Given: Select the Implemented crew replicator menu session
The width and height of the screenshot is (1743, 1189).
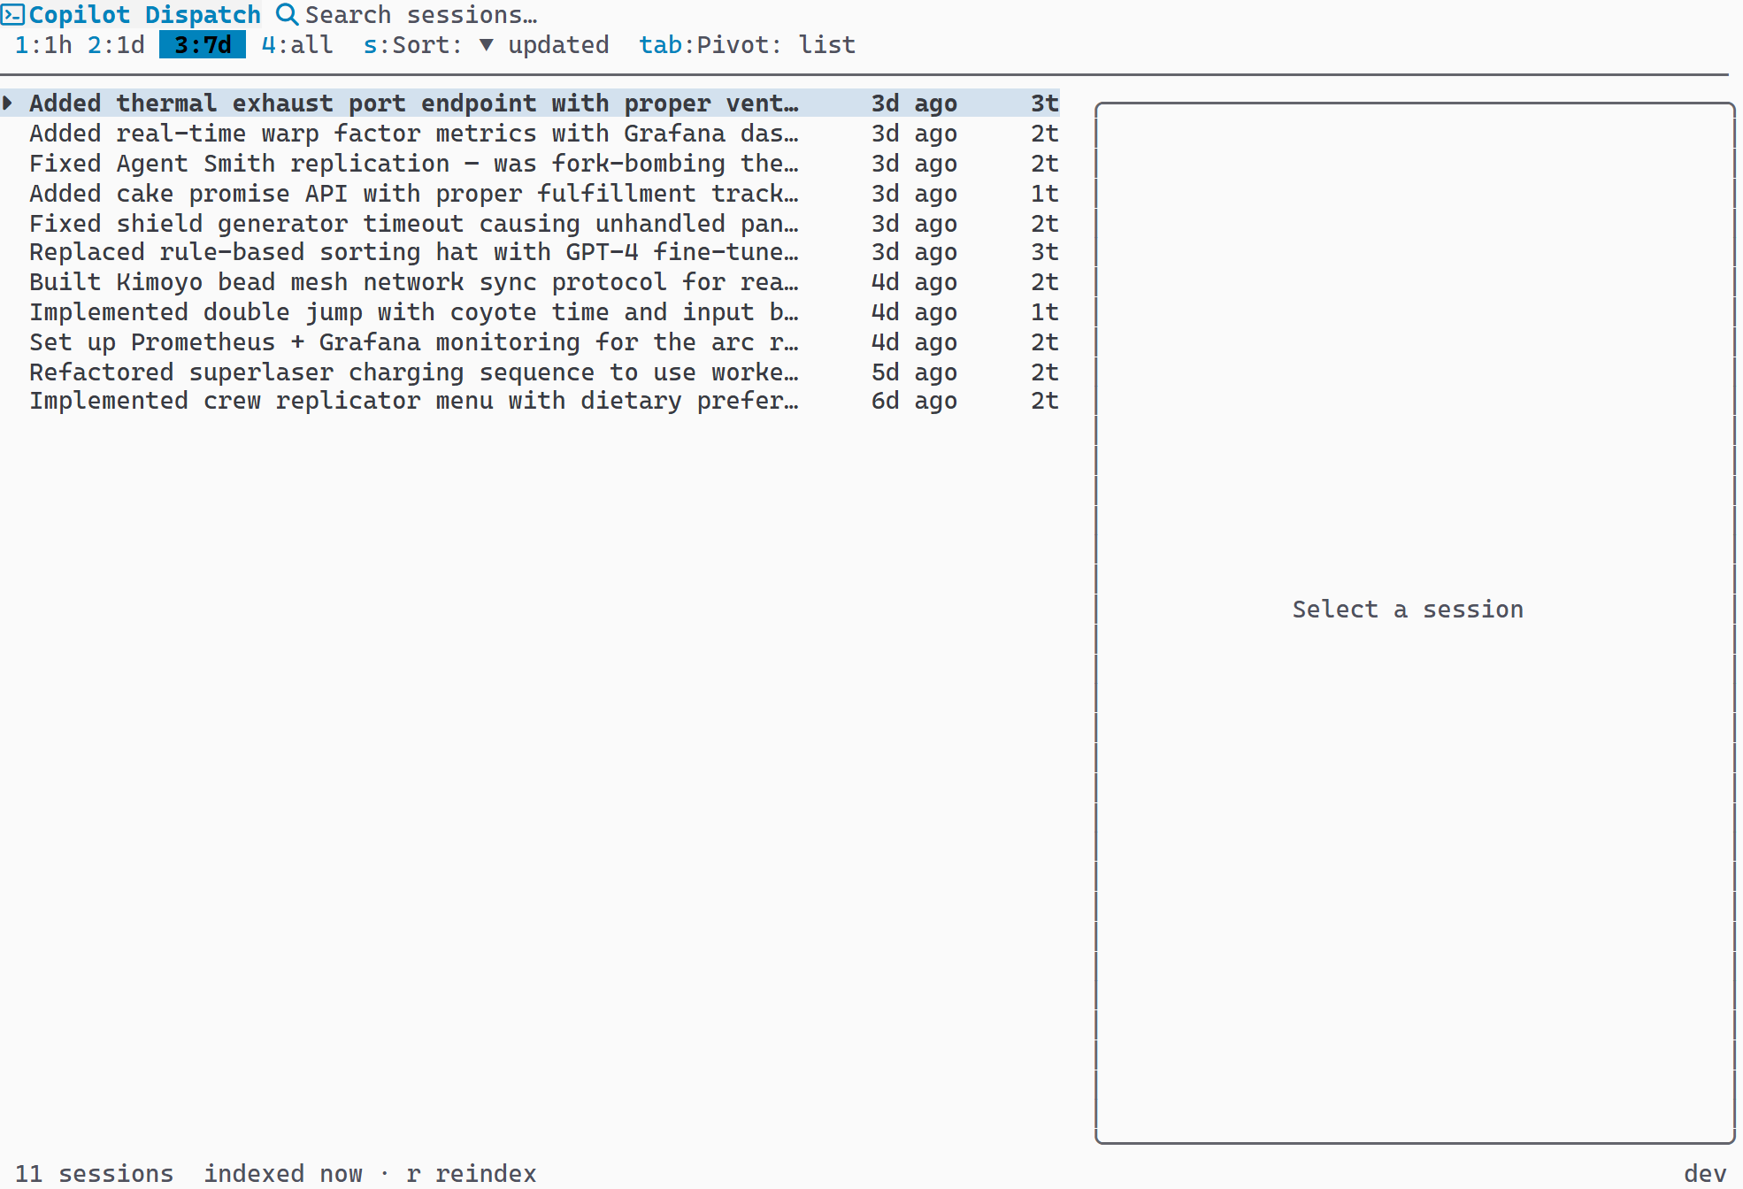Looking at the screenshot, I should [413, 401].
